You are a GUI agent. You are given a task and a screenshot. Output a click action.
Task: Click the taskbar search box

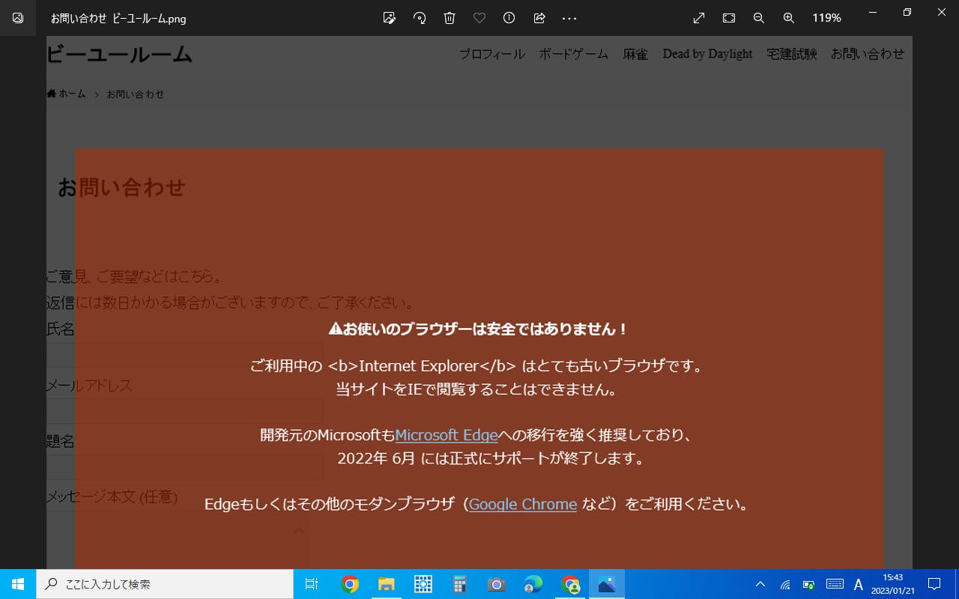click(x=165, y=584)
